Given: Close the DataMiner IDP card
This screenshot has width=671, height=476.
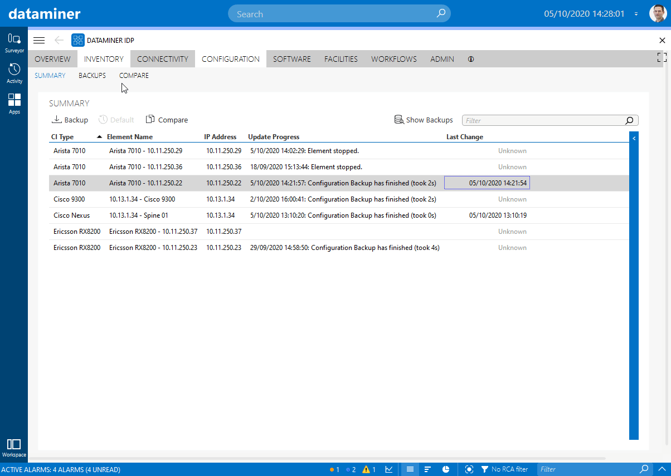Looking at the screenshot, I should [662, 40].
